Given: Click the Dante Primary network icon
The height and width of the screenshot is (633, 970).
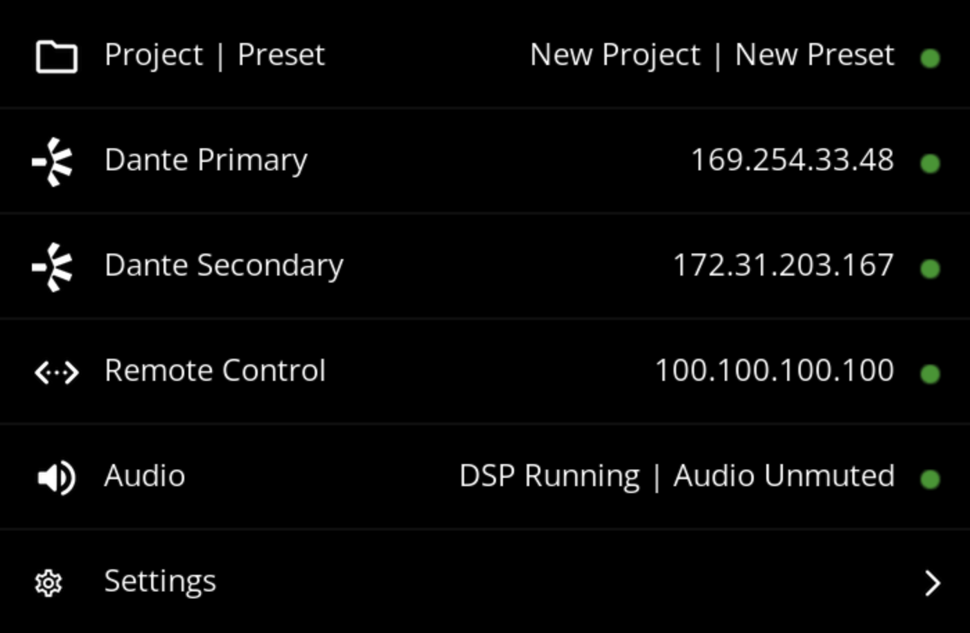Looking at the screenshot, I should point(53,162).
